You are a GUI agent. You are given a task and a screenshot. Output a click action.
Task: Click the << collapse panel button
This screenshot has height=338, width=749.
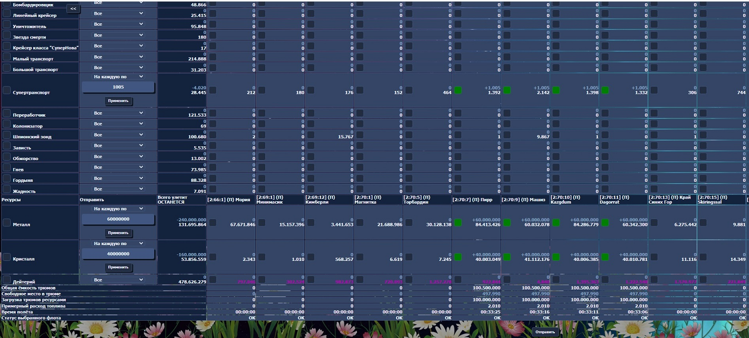coord(73,8)
